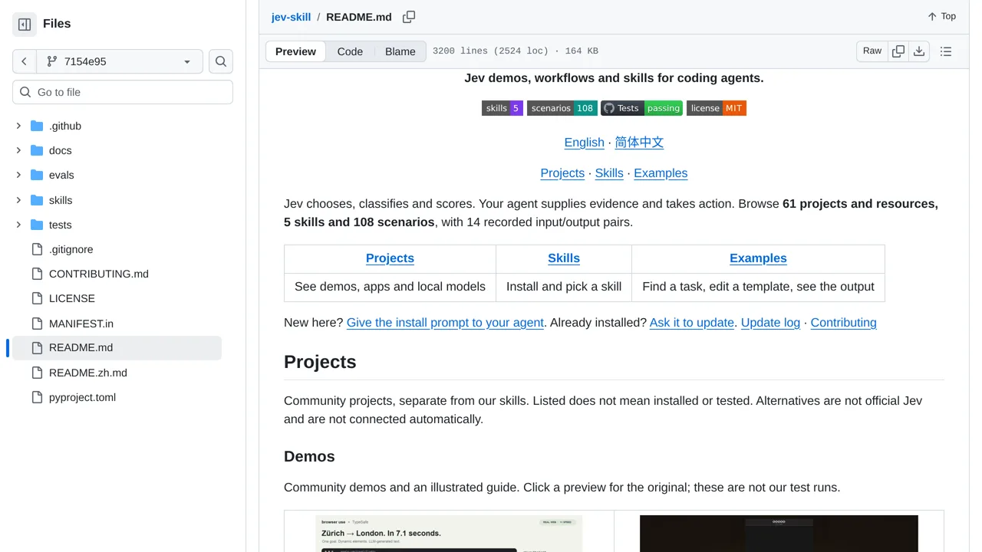The width and height of the screenshot is (982, 552).
Task: Collapse the Files side panel icon
Action: tap(25, 25)
